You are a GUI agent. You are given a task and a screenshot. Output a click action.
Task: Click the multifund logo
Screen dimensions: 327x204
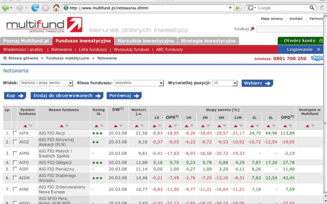(44, 25)
